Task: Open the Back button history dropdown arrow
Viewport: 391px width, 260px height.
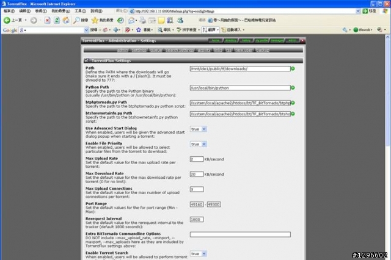Action: coord(26,20)
